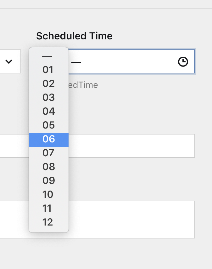Click the clock icon in time field
212x269 pixels.
183,62
